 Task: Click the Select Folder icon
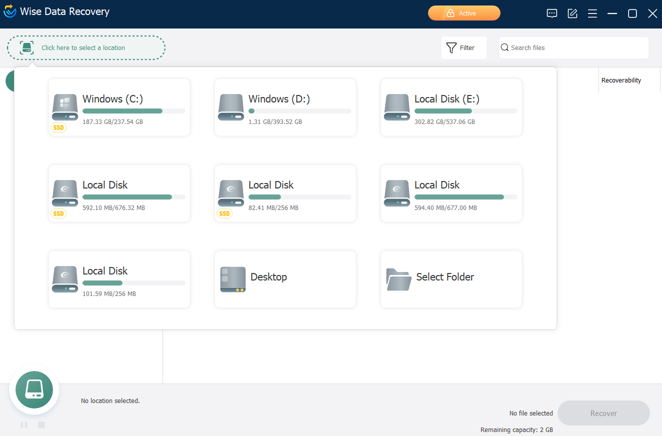coord(398,280)
